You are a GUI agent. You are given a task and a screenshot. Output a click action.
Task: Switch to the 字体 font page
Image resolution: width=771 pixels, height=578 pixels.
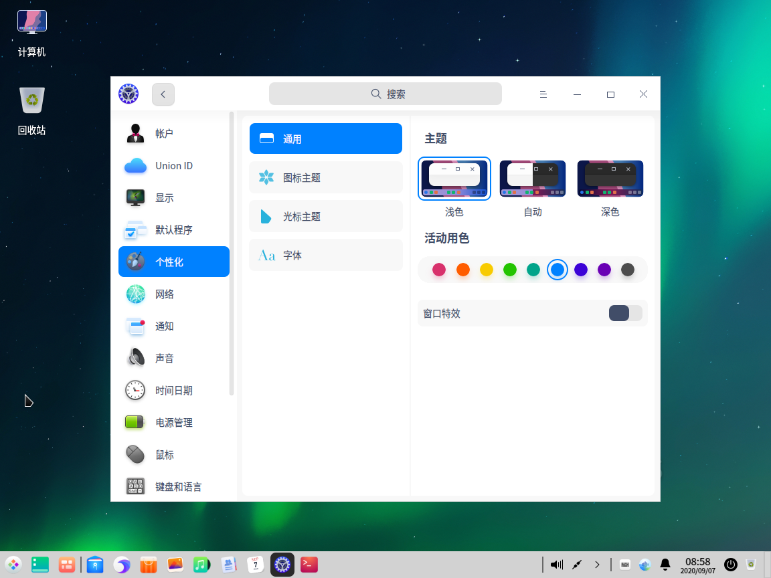click(x=325, y=255)
